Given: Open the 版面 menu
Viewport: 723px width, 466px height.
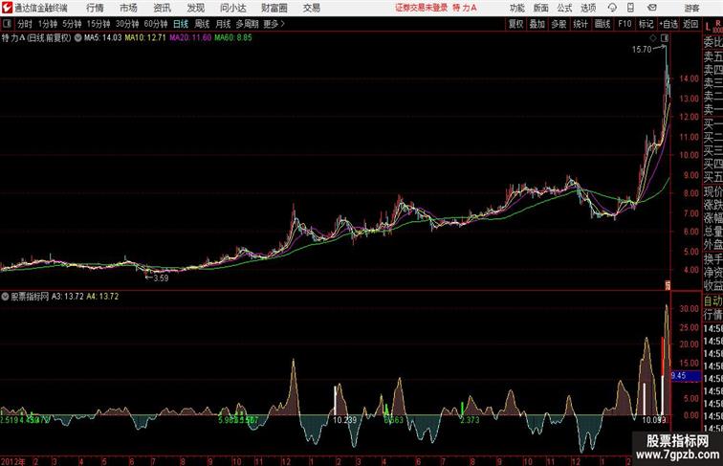Looking at the screenshot, I should coord(541,8).
